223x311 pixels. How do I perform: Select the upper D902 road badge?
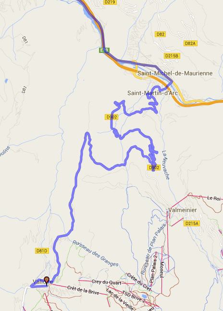111,117
